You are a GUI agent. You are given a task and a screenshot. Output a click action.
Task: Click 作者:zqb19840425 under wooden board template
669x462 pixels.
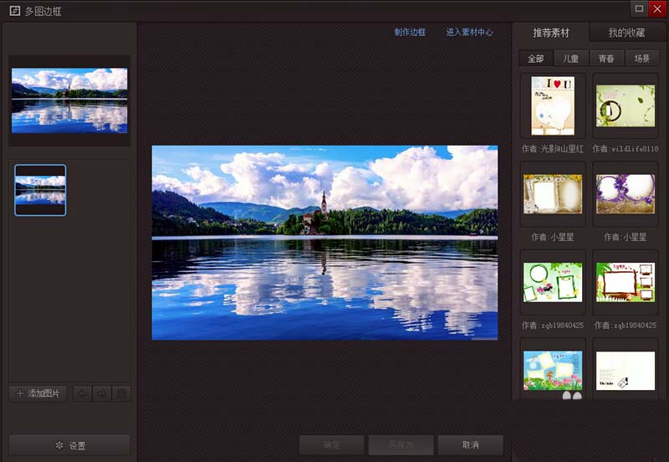[626, 326]
